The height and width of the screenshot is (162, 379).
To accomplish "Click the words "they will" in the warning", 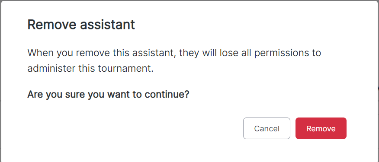I will (198, 53).
